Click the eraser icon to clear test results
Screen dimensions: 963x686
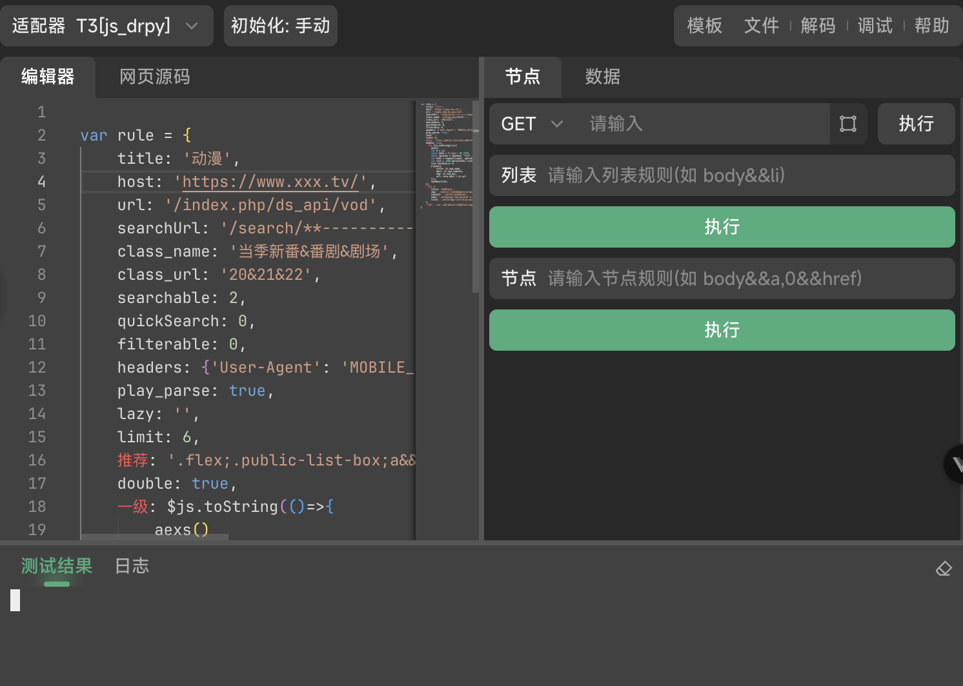(x=944, y=568)
